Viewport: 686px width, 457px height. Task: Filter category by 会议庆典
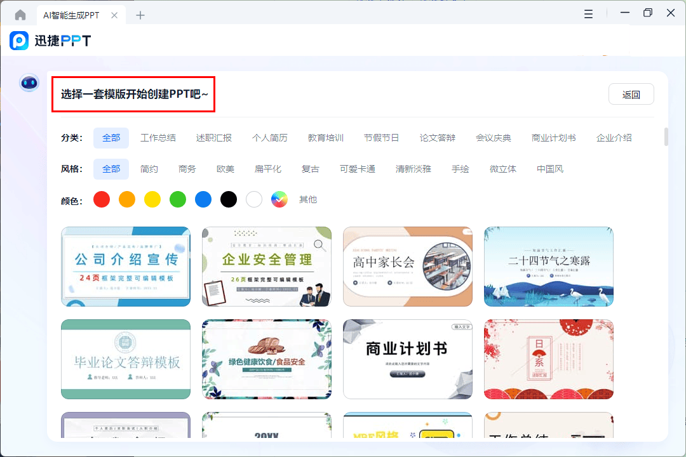tap(494, 138)
